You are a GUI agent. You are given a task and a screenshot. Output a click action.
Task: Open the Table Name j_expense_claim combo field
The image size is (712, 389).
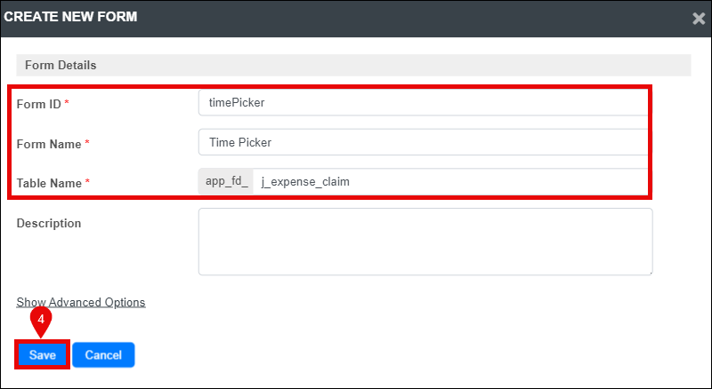(x=450, y=182)
